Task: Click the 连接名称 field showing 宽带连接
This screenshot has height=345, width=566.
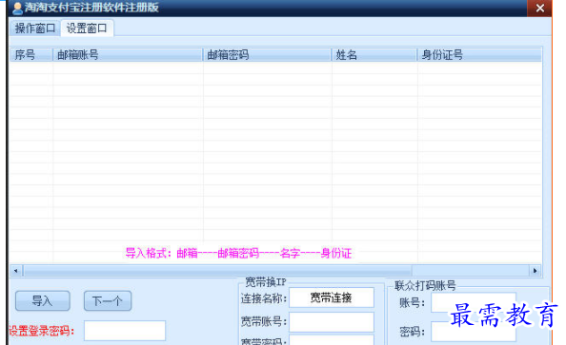Action: click(332, 297)
